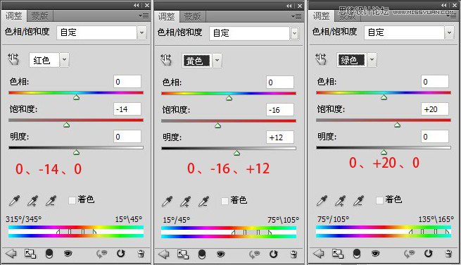This screenshot has height=265, width=461.
Task: Pick the eyedropper tool in the Yellow panel
Action: click(x=168, y=201)
